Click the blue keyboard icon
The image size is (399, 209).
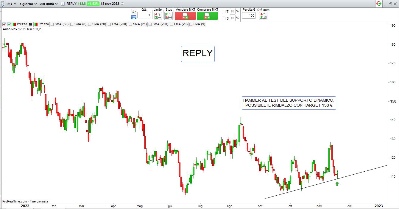(134, 17)
